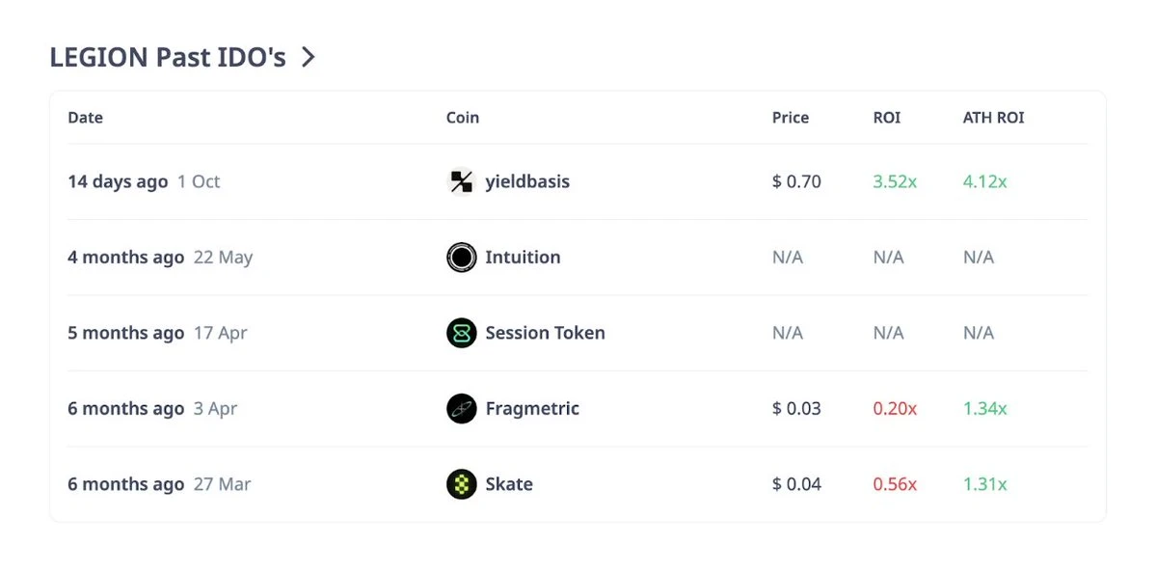Sort by the Date column header

[85, 117]
